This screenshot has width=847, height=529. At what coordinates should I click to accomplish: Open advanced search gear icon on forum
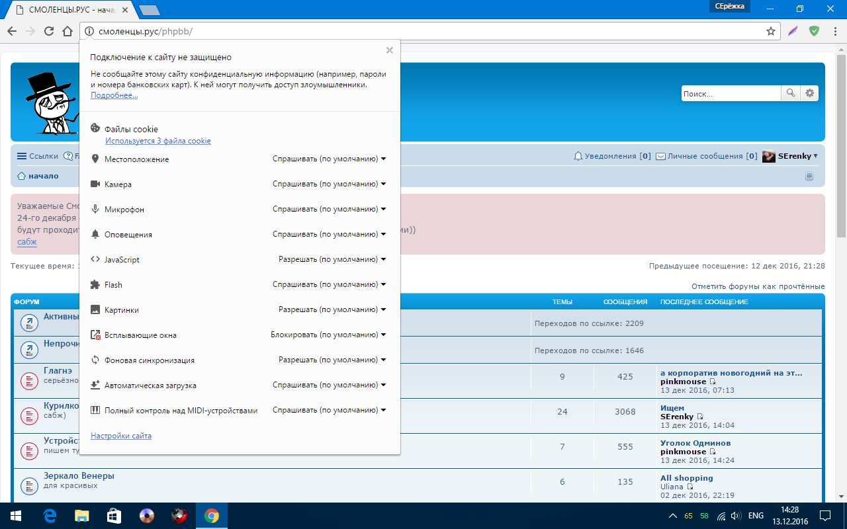pyautogui.click(x=809, y=94)
